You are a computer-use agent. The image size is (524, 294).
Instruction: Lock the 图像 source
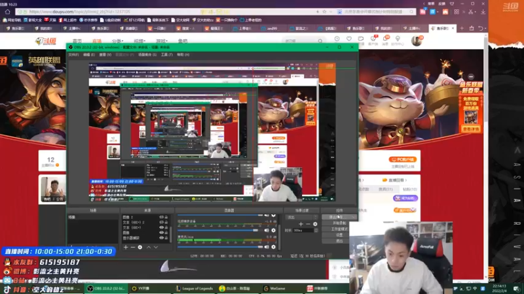coord(166,233)
